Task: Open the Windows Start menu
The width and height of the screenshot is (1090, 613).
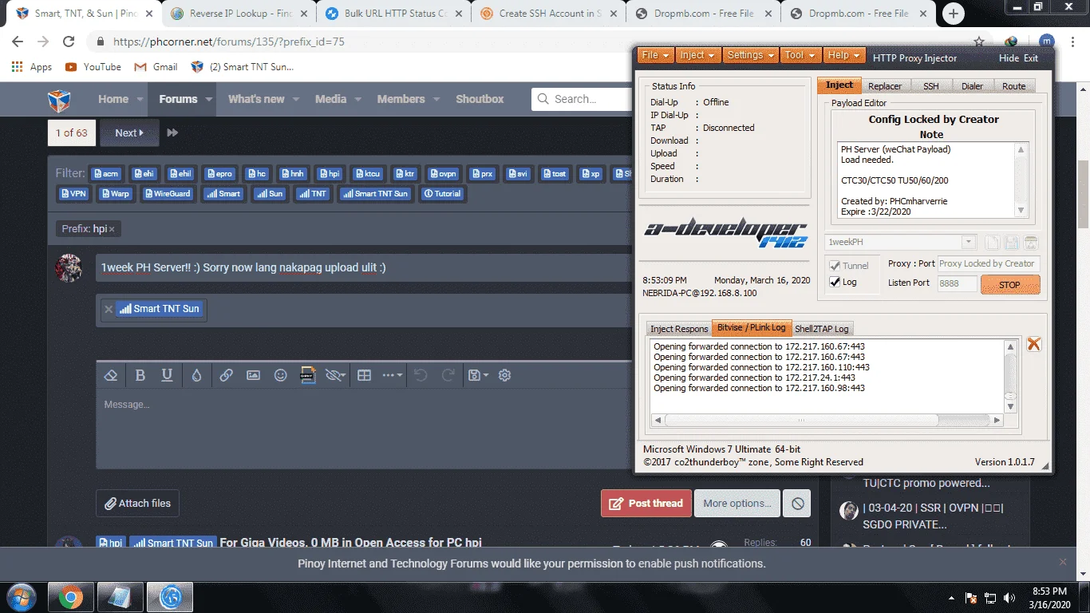Action: pyautogui.click(x=20, y=597)
